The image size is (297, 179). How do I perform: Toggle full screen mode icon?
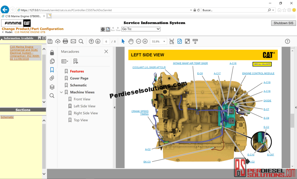(187, 41)
